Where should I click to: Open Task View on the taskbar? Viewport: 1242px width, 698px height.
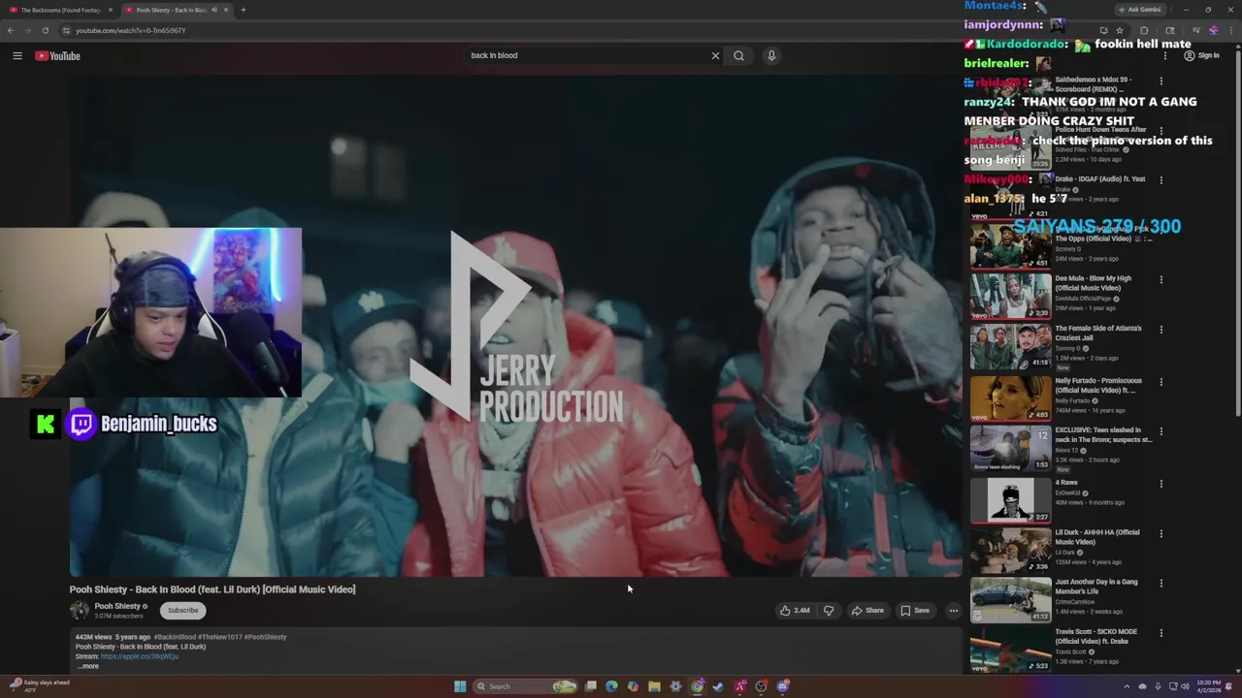pyautogui.click(x=590, y=686)
